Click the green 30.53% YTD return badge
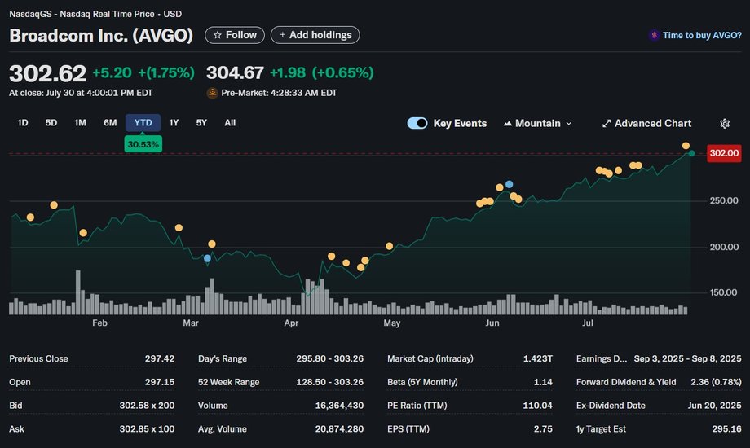Screen dimensions: 750x448 pos(143,144)
